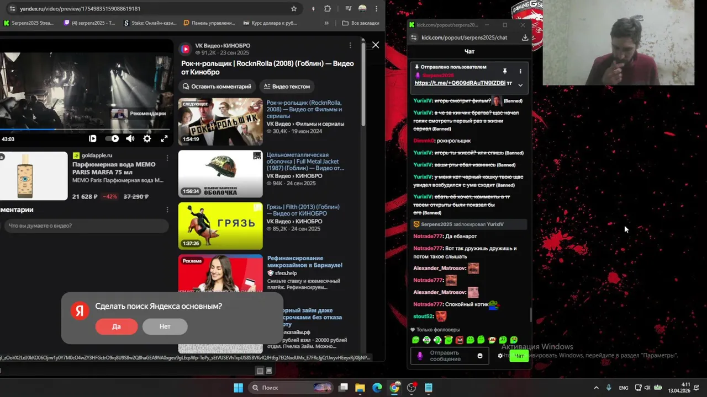Open the Все закладки folder
This screenshot has height=397, width=707.
[361, 23]
